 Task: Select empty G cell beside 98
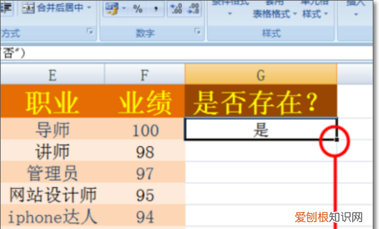[x=261, y=151]
